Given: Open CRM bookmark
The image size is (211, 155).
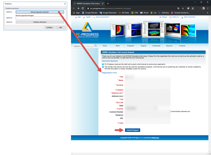Looking at the screenshot, I should click(135, 13).
